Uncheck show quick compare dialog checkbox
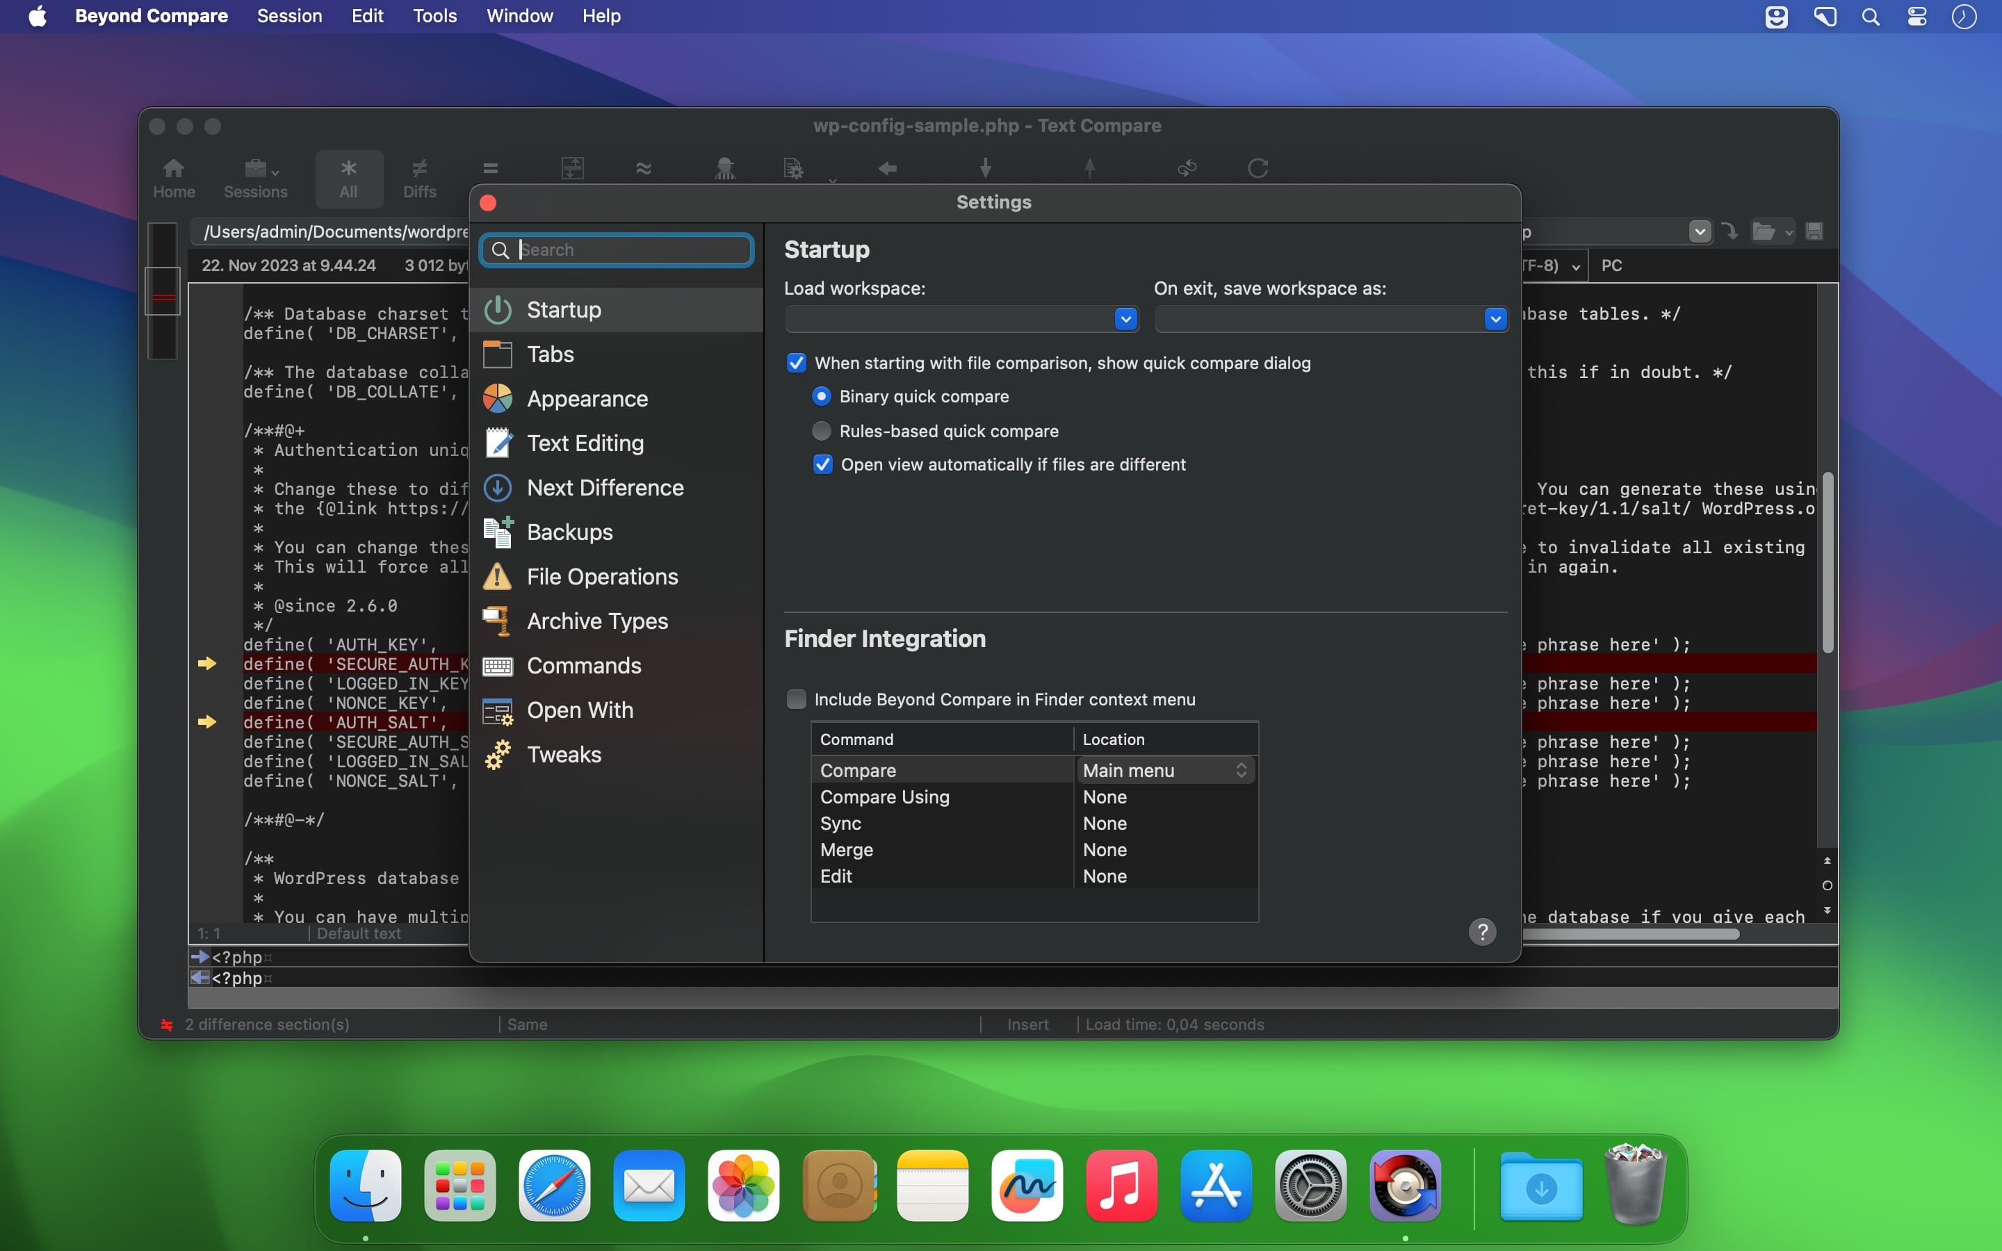 [796, 363]
